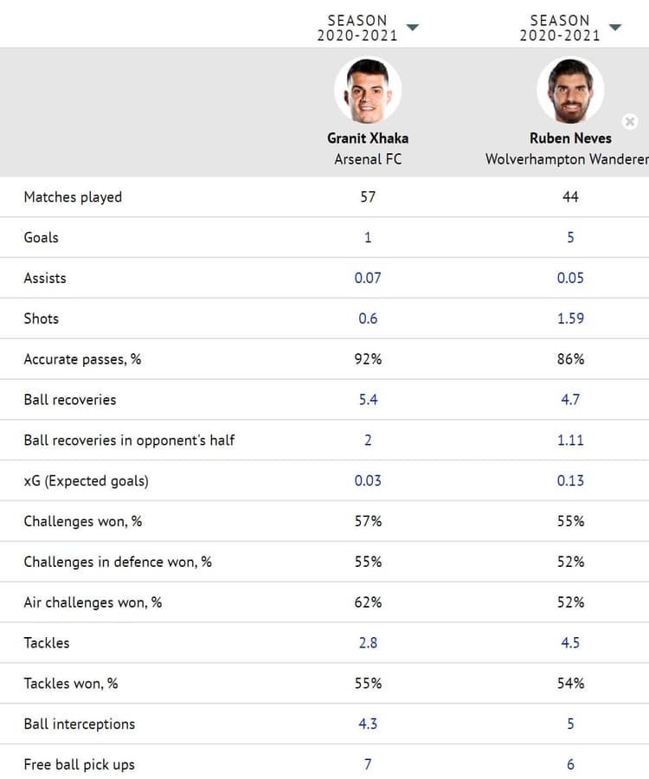Remove Ruben Neves from the comparison
This screenshot has height=779, width=649.
point(630,121)
